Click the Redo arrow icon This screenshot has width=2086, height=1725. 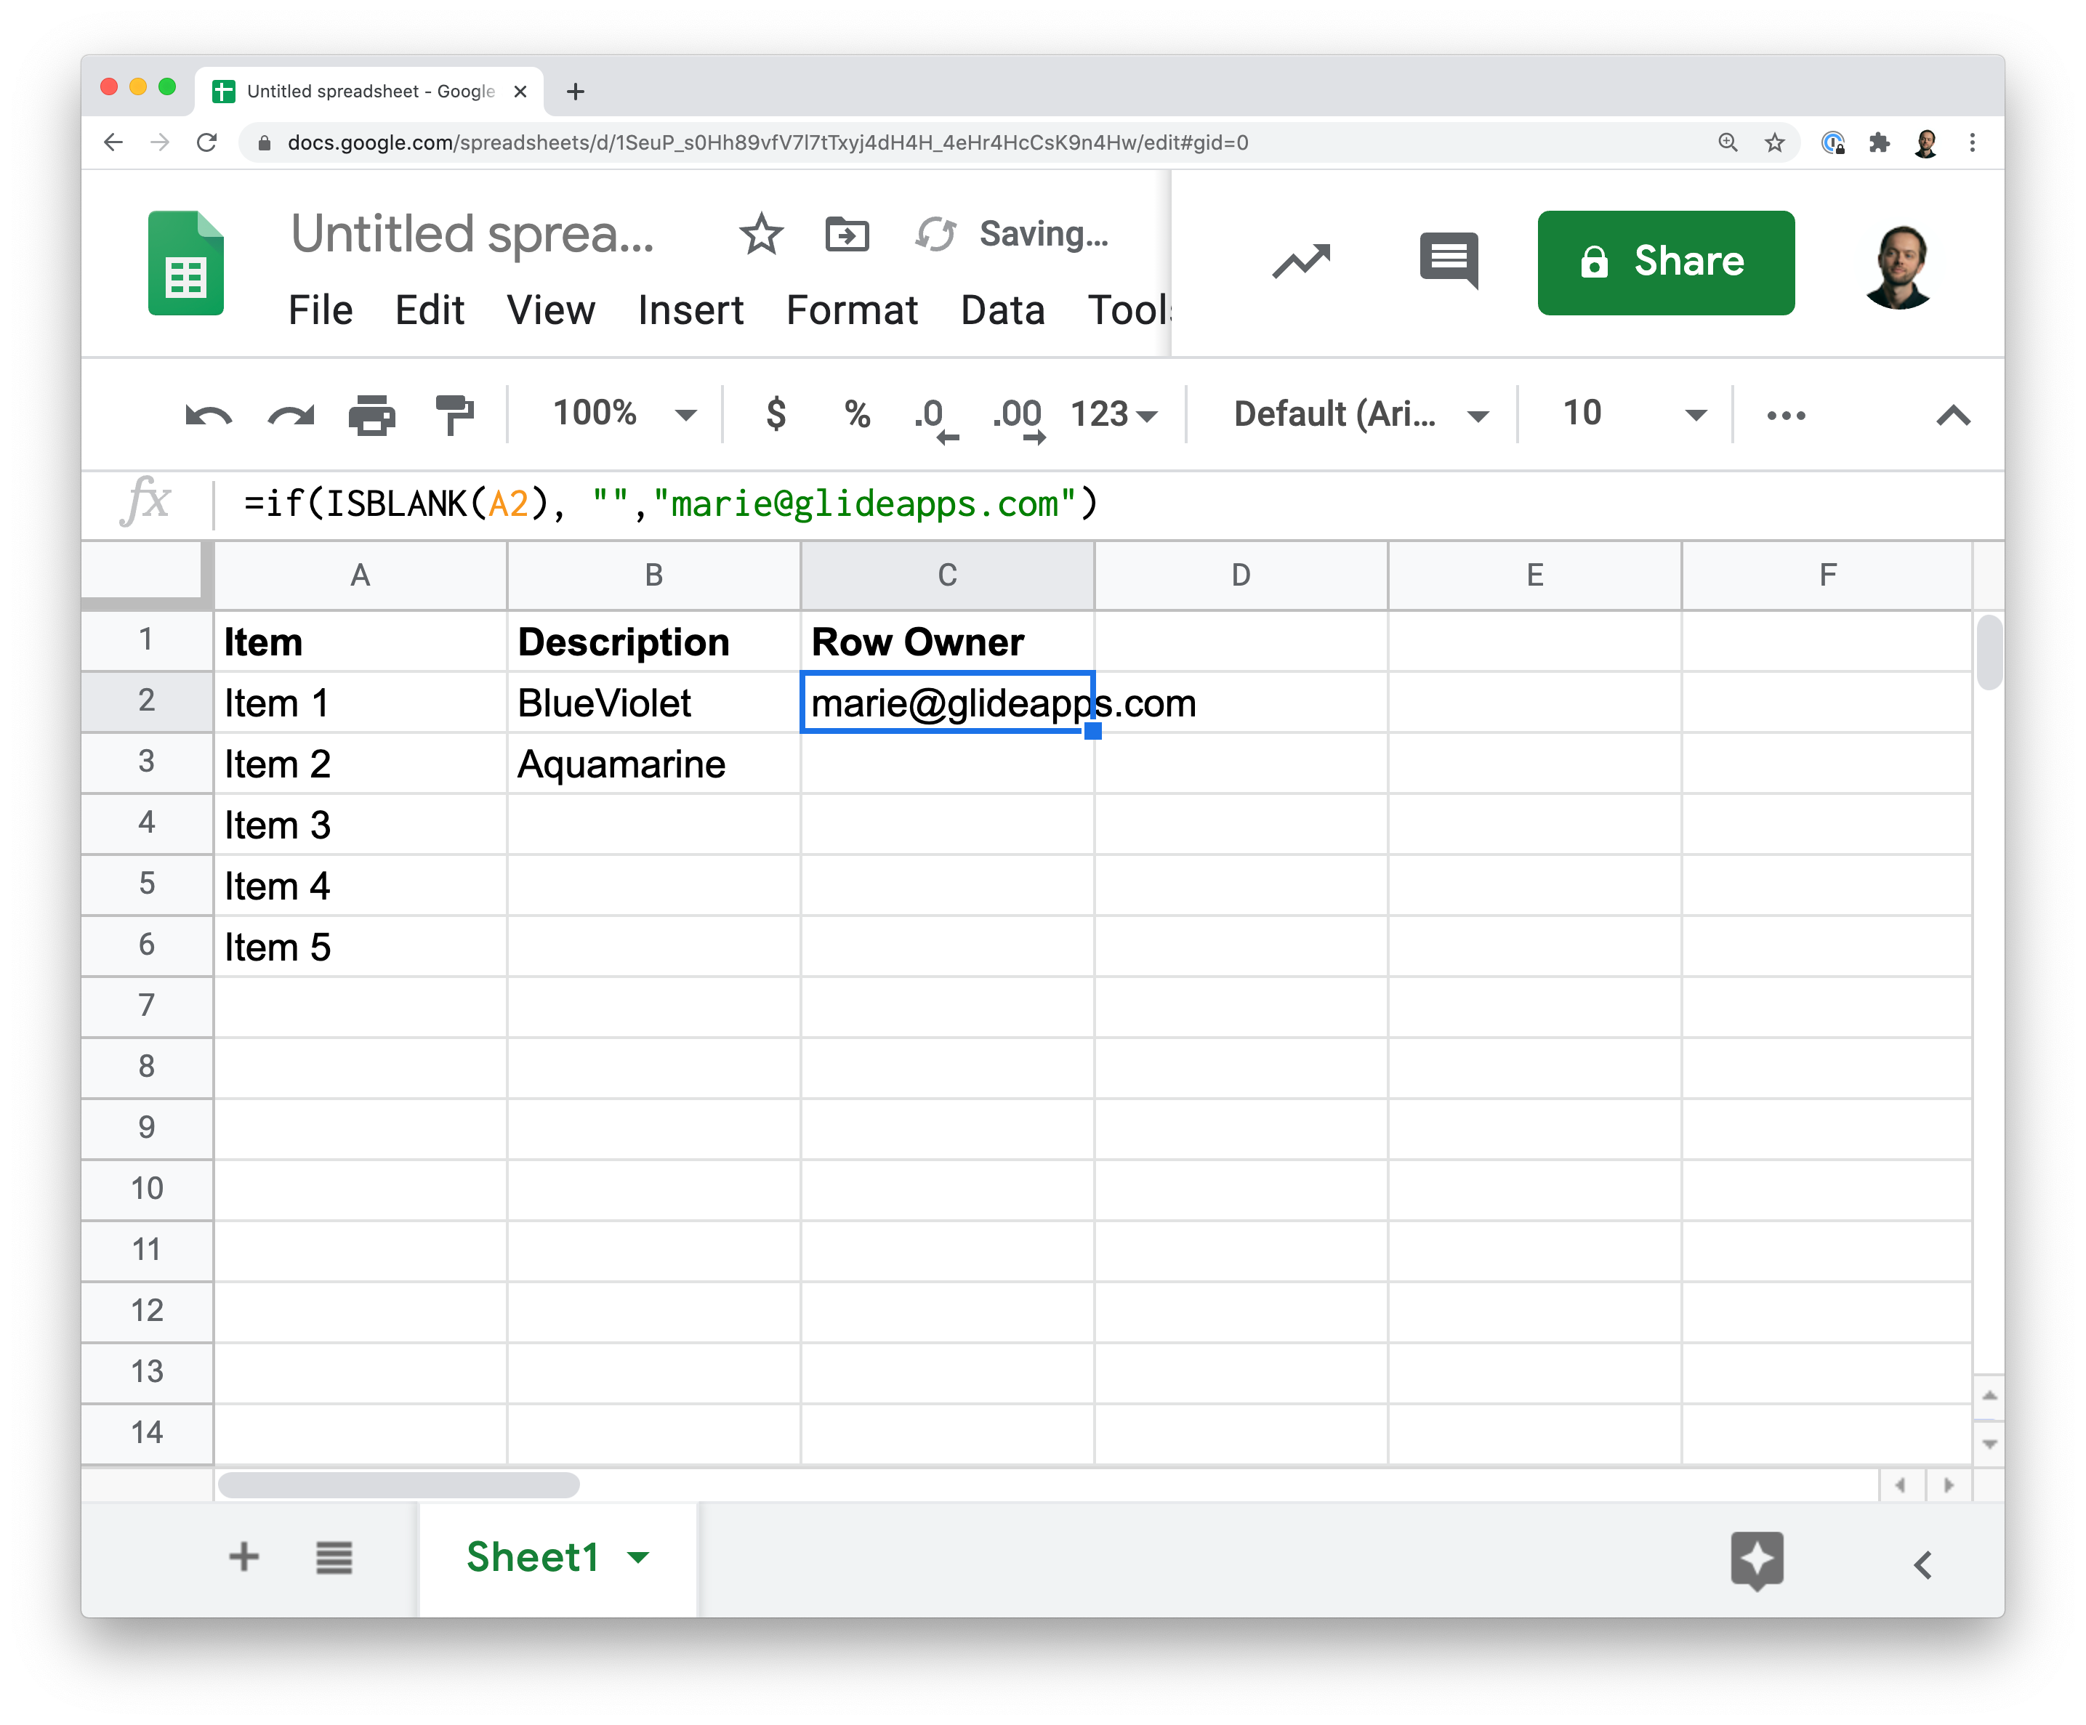point(290,414)
